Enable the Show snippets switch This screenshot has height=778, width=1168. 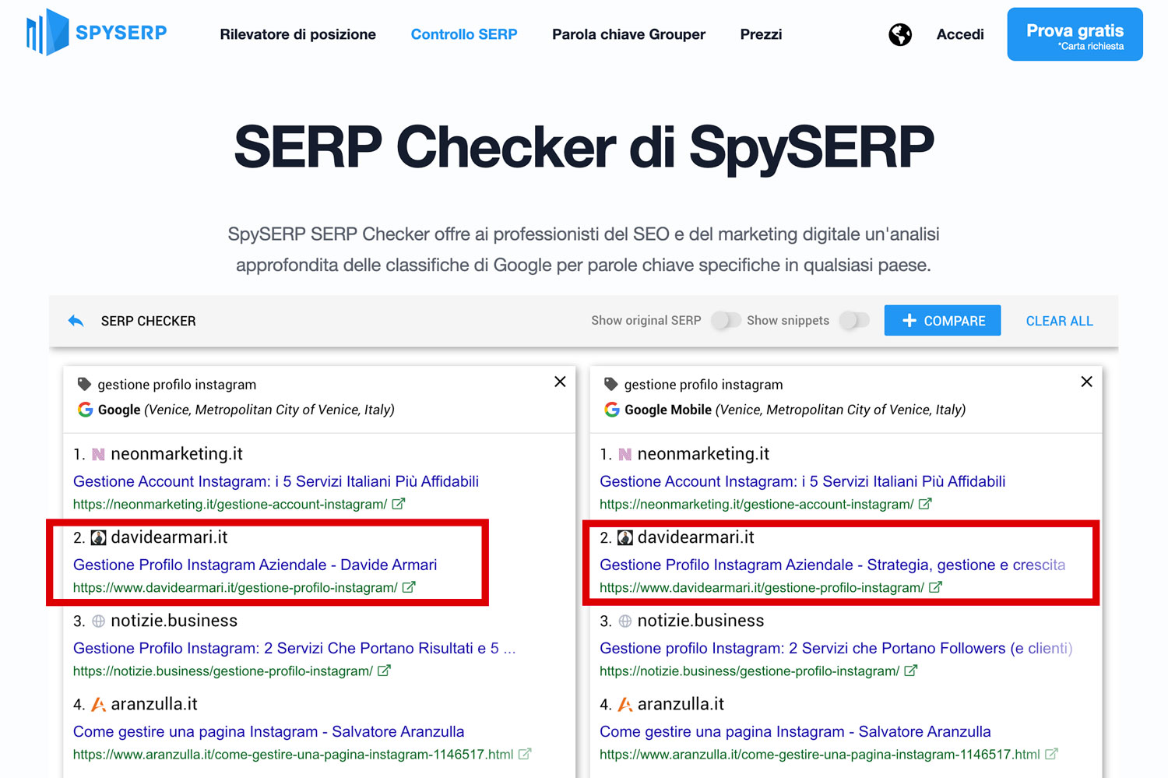click(854, 320)
